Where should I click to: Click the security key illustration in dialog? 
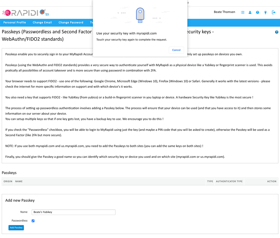tap(140, 15)
